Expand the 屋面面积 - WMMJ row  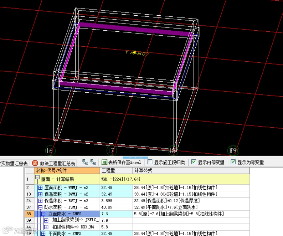41,188
